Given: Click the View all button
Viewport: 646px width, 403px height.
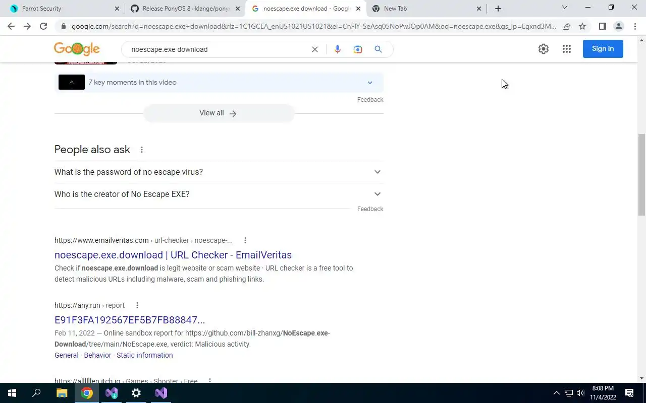Looking at the screenshot, I should (219, 113).
